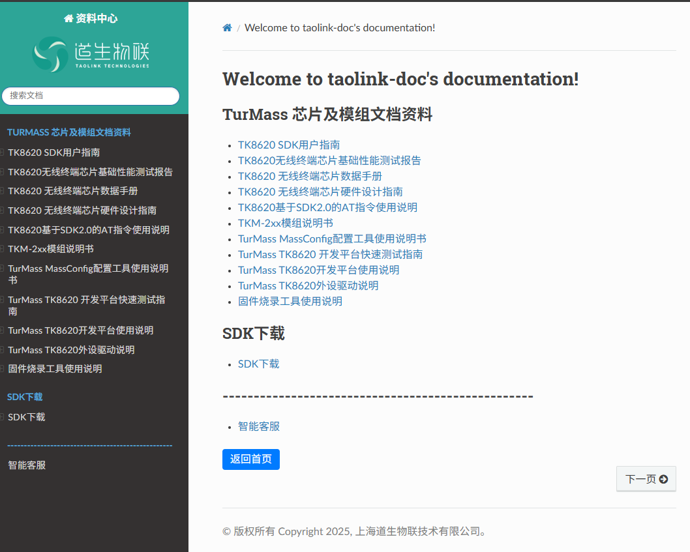Click the blue SDK下载 sidebar caption
This screenshot has width=690, height=552.
click(x=25, y=397)
